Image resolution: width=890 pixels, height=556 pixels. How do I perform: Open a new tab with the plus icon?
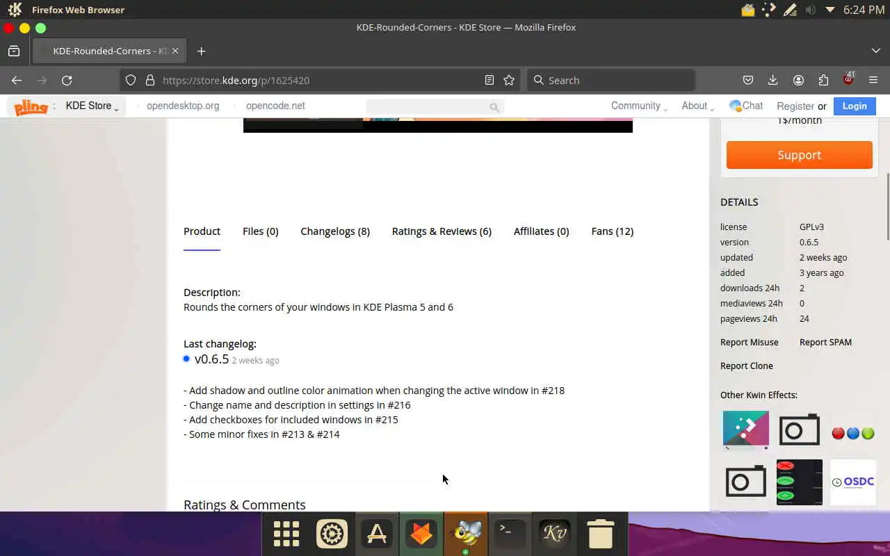[201, 51]
